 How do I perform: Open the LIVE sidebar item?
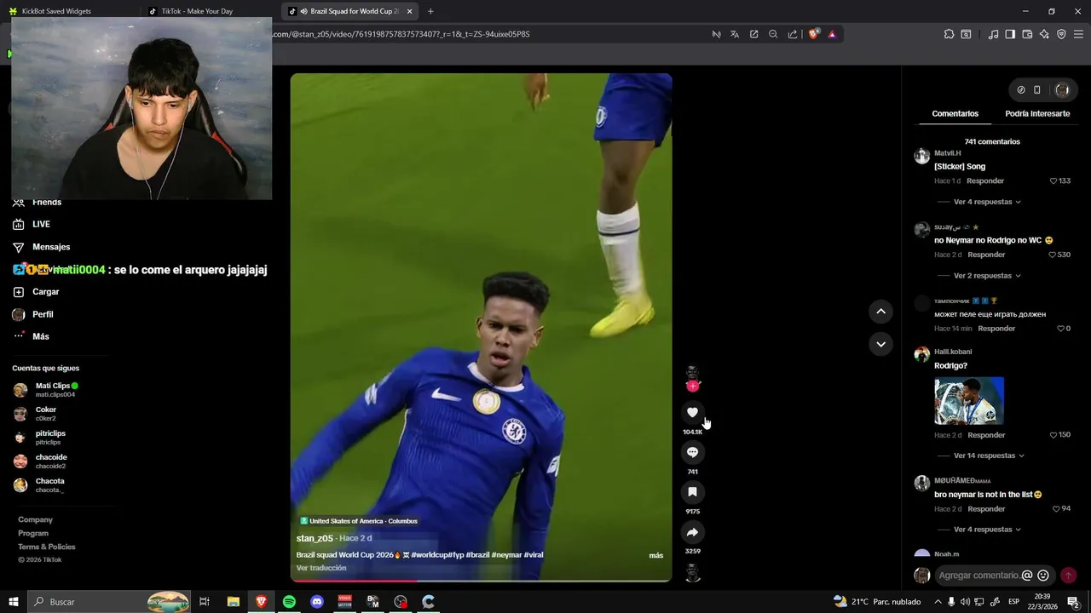41,224
